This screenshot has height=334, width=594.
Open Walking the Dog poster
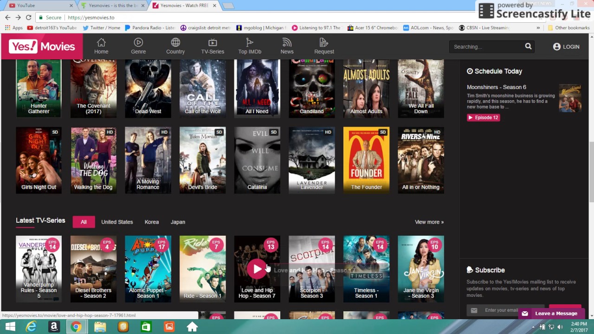(93, 160)
